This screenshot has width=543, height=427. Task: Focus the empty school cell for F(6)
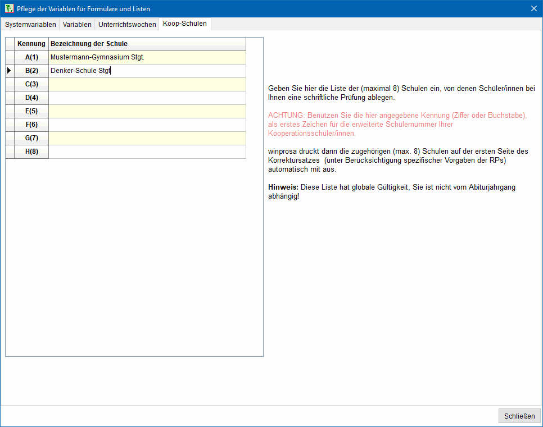pos(147,125)
